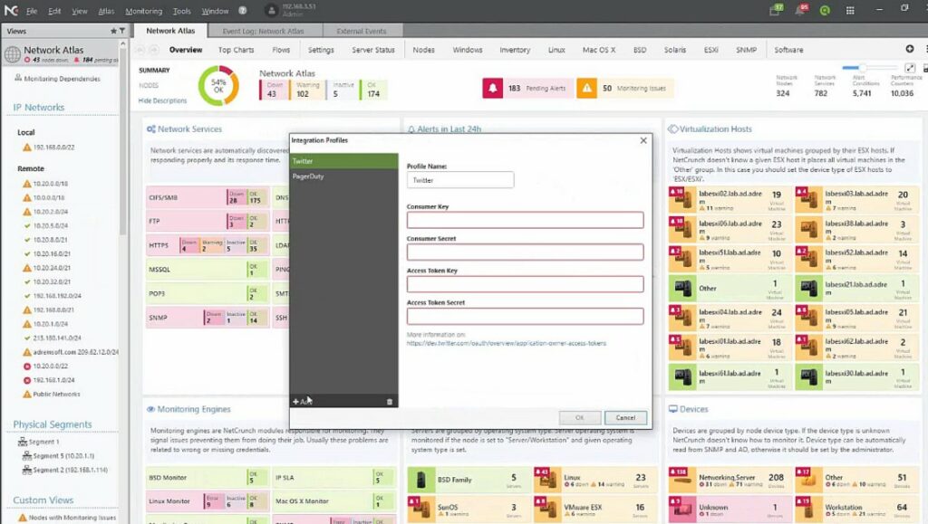
Task: Switch to the Event Log tab
Action: pos(263,29)
